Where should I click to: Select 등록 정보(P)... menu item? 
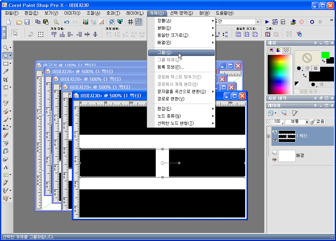[x=181, y=67]
